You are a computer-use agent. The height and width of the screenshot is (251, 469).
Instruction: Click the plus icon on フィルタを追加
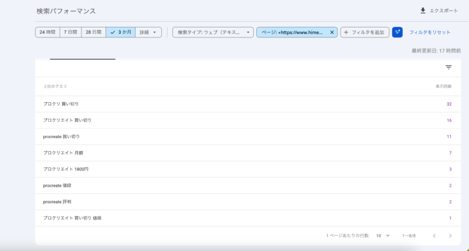pos(346,32)
